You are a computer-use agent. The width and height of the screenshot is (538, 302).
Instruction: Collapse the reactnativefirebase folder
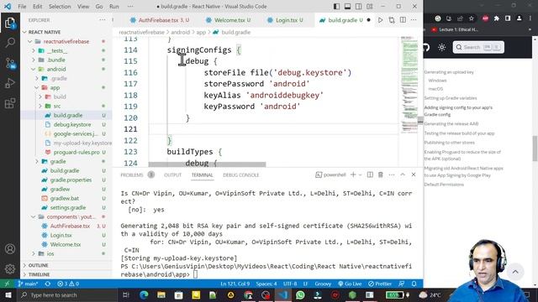[66, 41]
